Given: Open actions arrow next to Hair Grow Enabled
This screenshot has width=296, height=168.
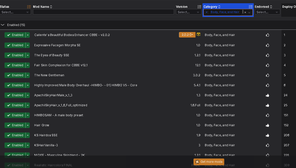Looking at the screenshot, I should 28,125.
